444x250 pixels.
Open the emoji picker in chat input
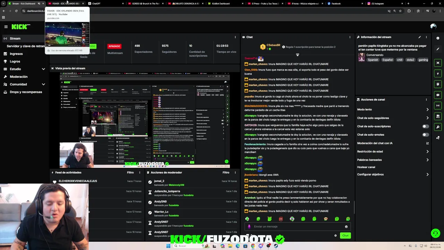pyautogui.click(x=346, y=227)
